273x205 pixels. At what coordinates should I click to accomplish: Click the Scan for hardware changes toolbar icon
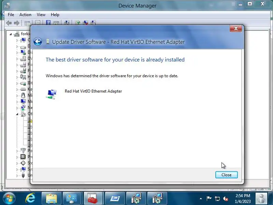click(67, 23)
